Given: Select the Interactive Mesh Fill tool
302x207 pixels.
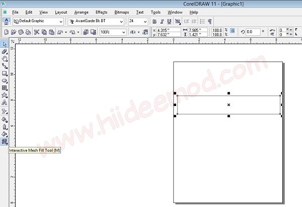Looking at the screenshot, I should tap(5, 142).
